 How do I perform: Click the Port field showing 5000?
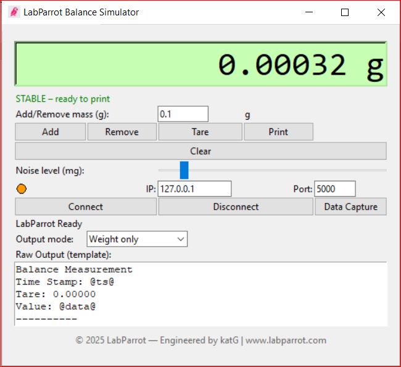coord(335,189)
